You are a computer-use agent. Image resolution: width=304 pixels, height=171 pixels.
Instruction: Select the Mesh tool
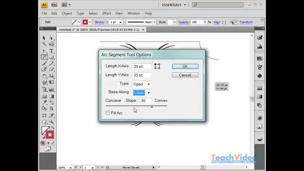point(44,96)
